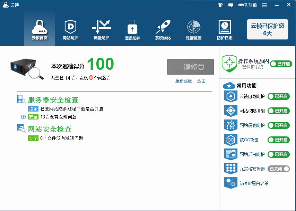This screenshot has width=296, height=211.
Task: Click the 九宫格密码锁 grid icon
Action: coord(231,169)
